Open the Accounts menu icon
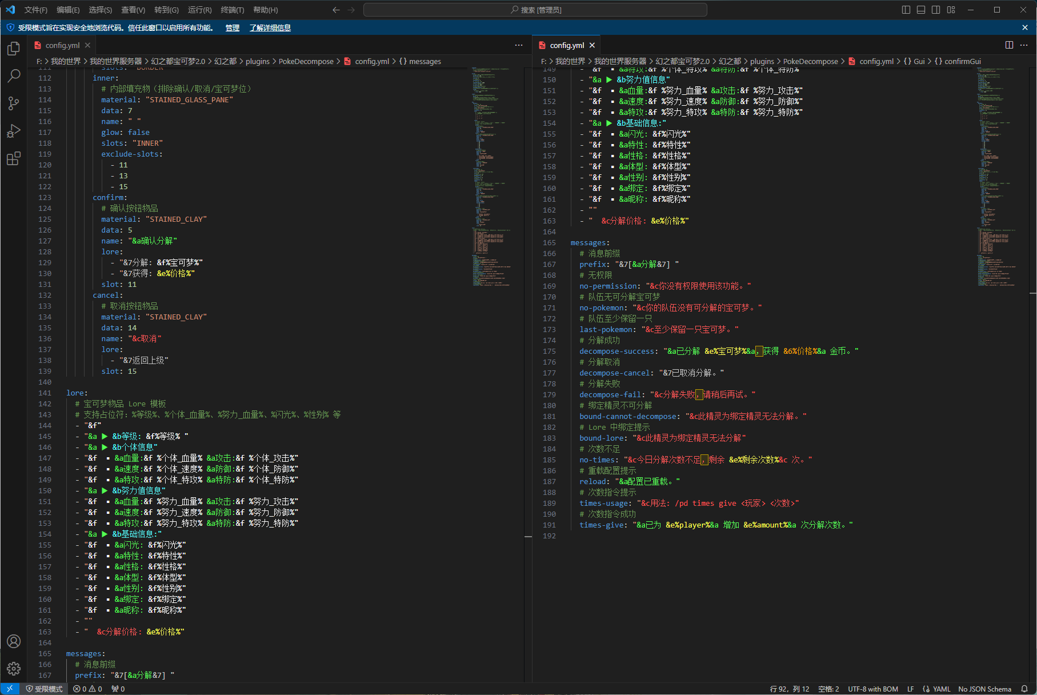Image resolution: width=1037 pixels, height=695 pixels. [x=14, y=641]
